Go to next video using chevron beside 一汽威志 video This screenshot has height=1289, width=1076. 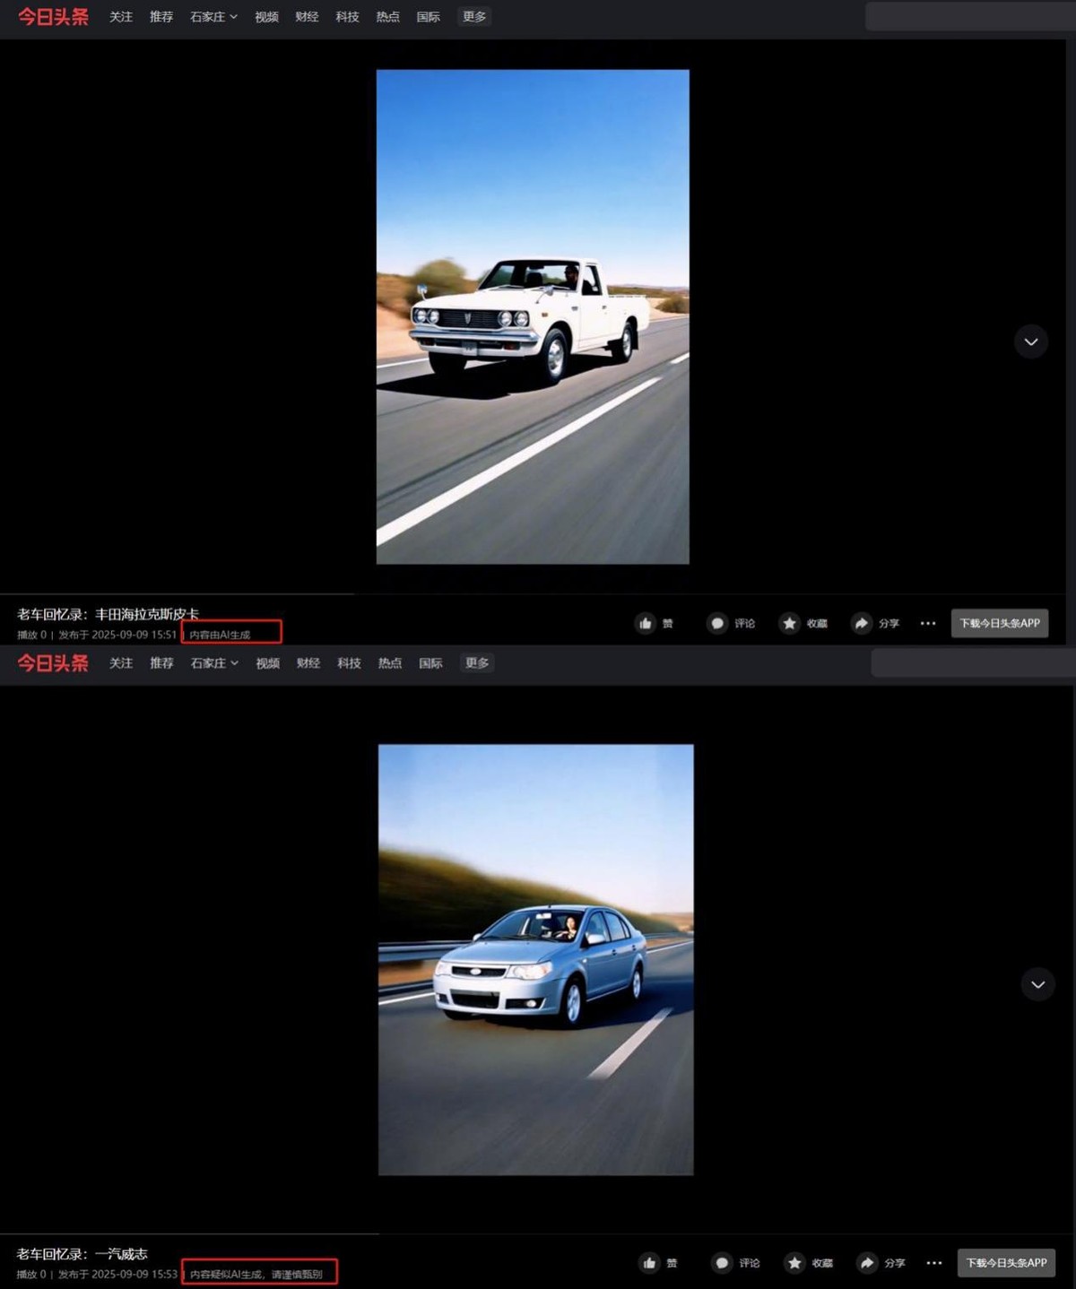pos(1037,984)
